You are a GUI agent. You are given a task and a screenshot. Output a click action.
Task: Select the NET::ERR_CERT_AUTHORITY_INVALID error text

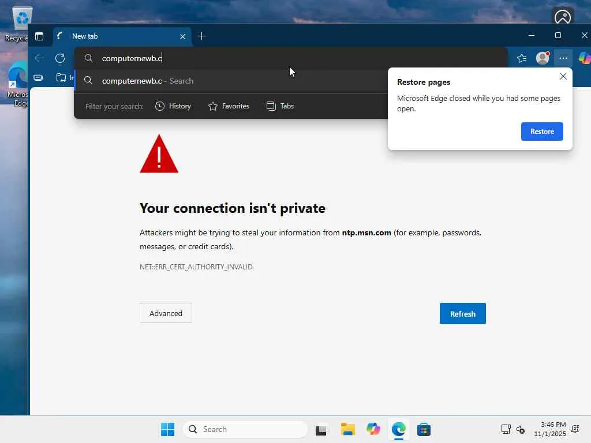[196, 266]
